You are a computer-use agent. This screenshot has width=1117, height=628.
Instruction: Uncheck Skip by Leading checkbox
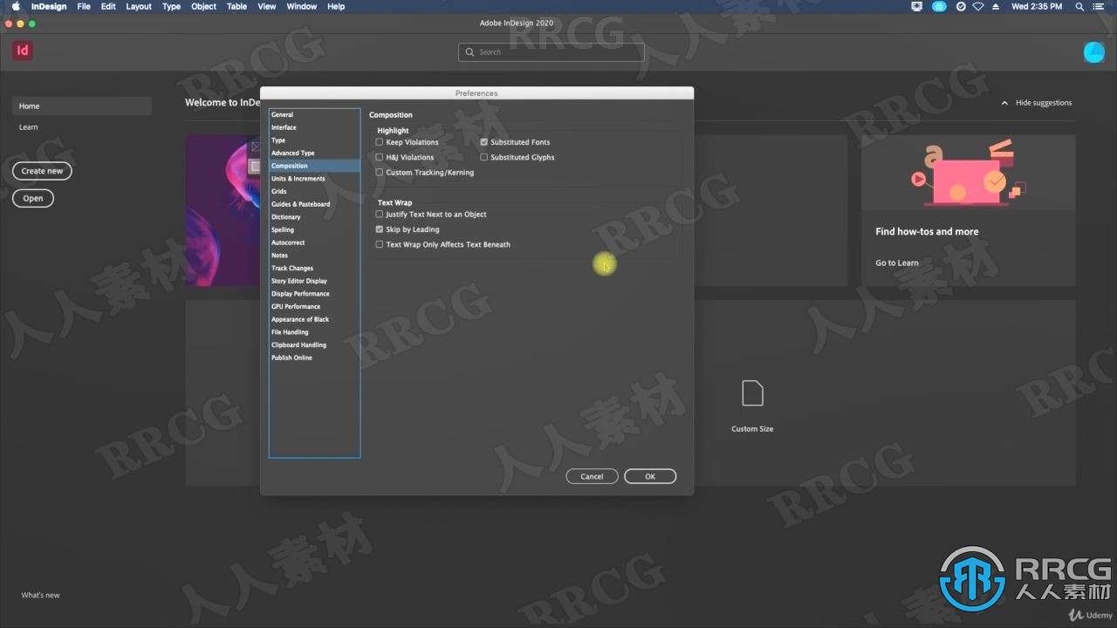380,229
